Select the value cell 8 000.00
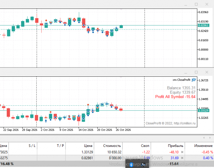This screenshot has width=214, height=168. tap(115, 158)
